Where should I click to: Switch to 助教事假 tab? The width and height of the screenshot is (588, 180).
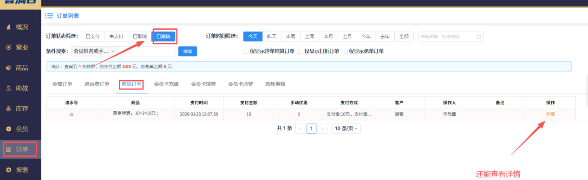[x=275, y=84]
